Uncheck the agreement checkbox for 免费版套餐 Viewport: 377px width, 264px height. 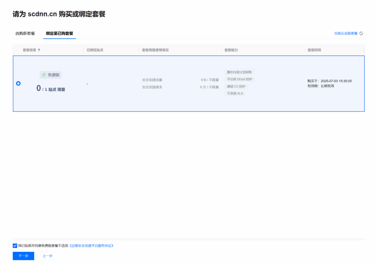15,246
